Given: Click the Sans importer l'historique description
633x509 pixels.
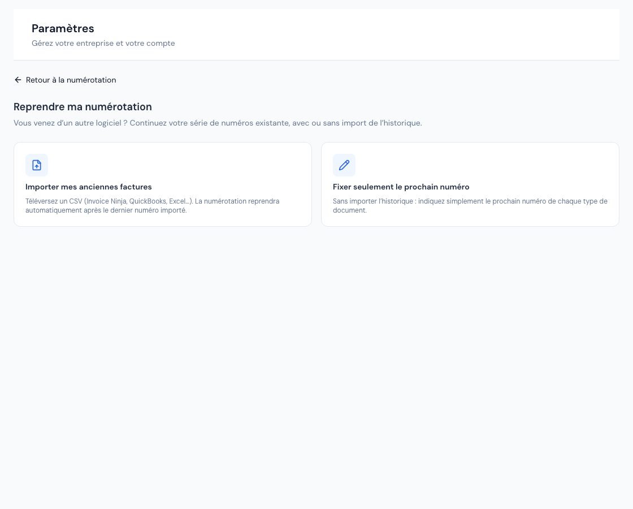Looking at the screenshot, I should pyautogui.click(x=470, y=206).
